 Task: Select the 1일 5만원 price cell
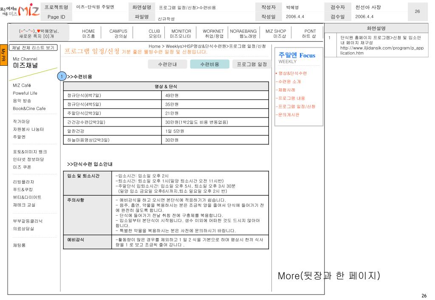click(215, 131)
